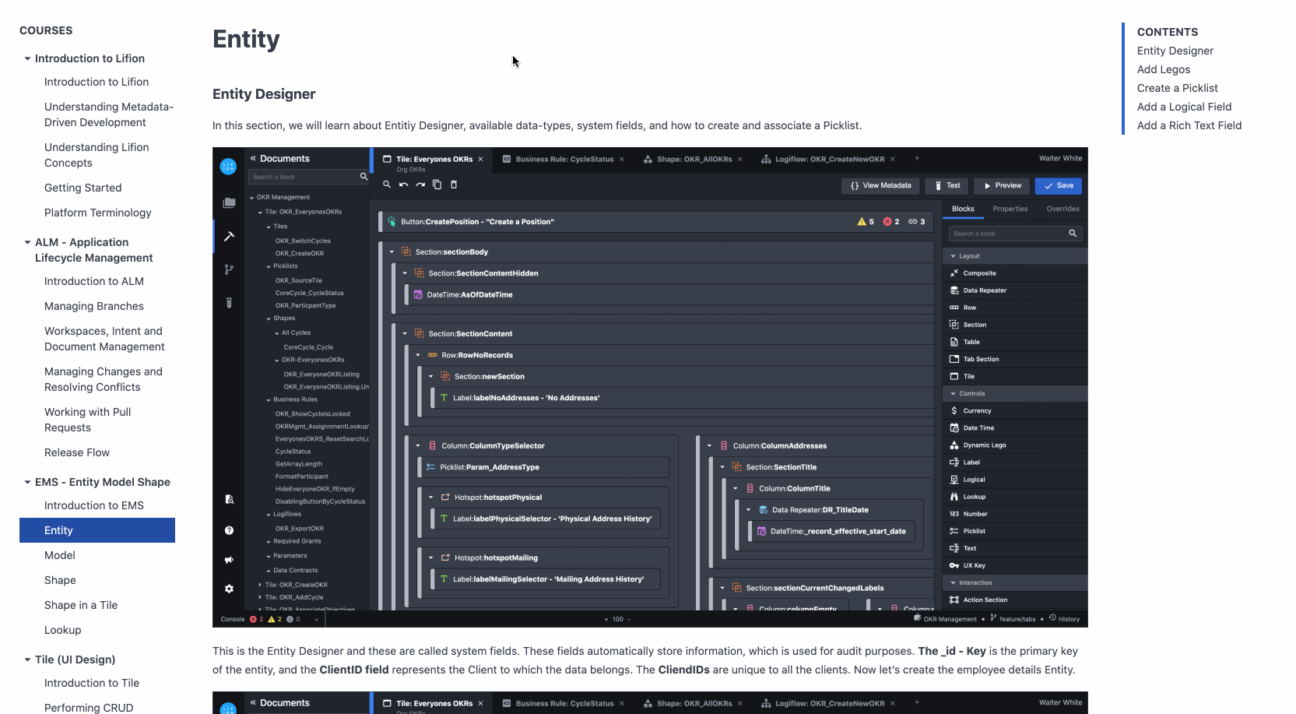Open the Introduction to EMS lesson
1296x714 pixels.
[94, 505]
